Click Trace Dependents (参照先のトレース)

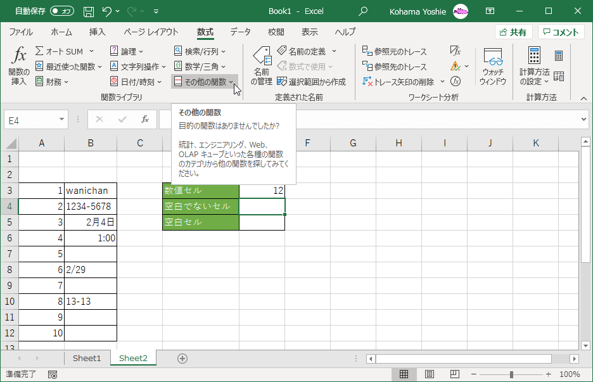(395, 67)
